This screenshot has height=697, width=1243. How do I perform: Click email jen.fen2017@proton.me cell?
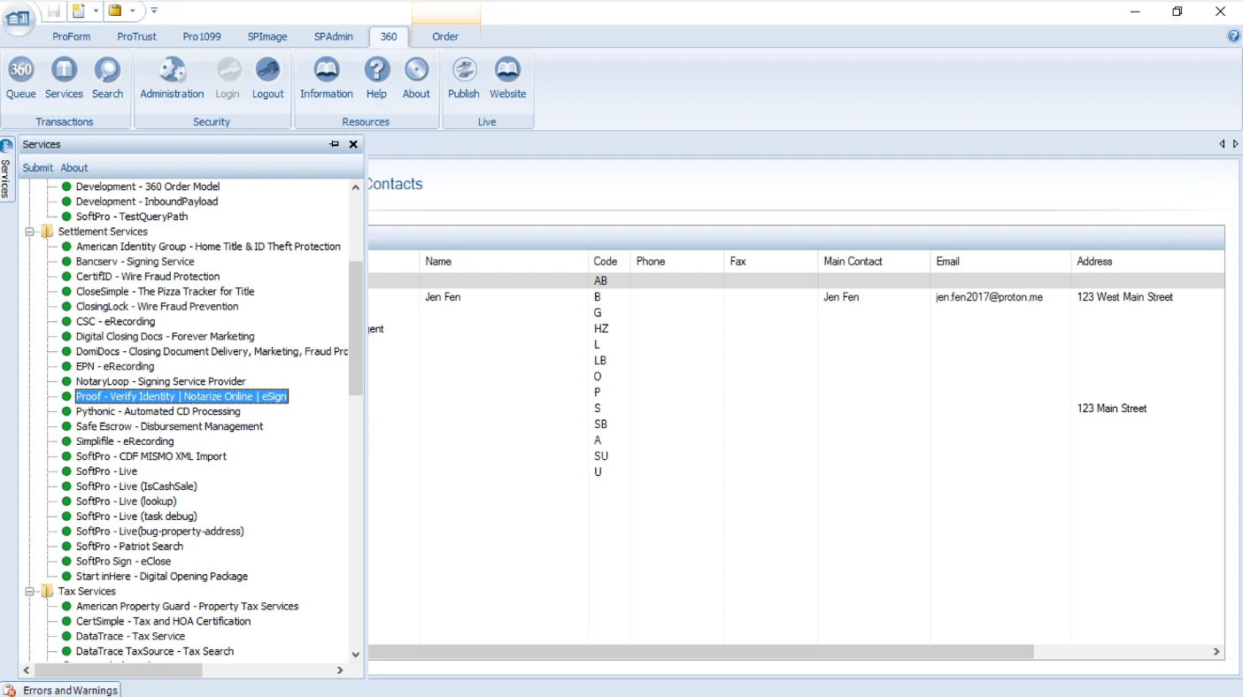1000,297
